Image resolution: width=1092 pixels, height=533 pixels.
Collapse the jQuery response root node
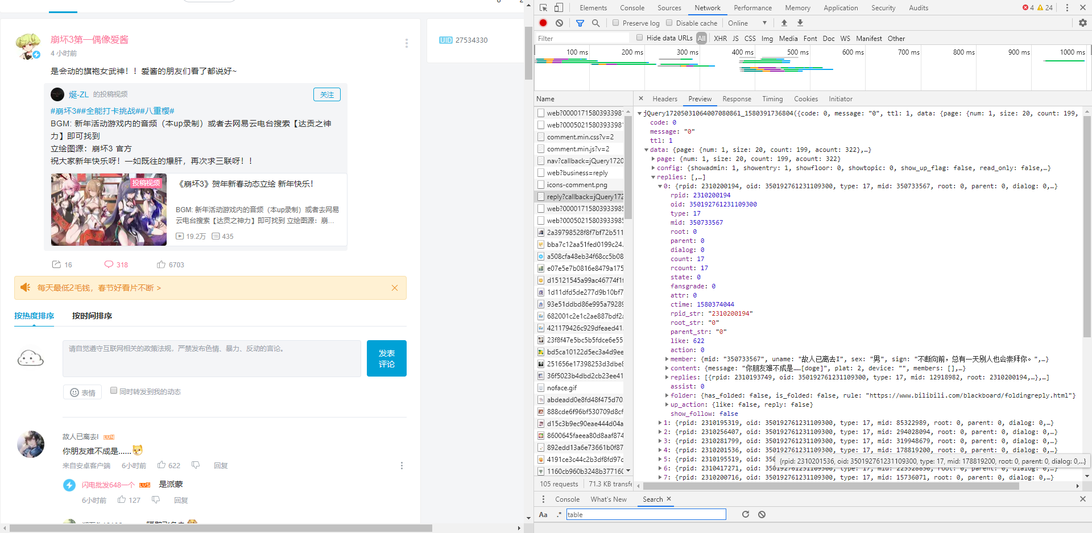[639, 113]
